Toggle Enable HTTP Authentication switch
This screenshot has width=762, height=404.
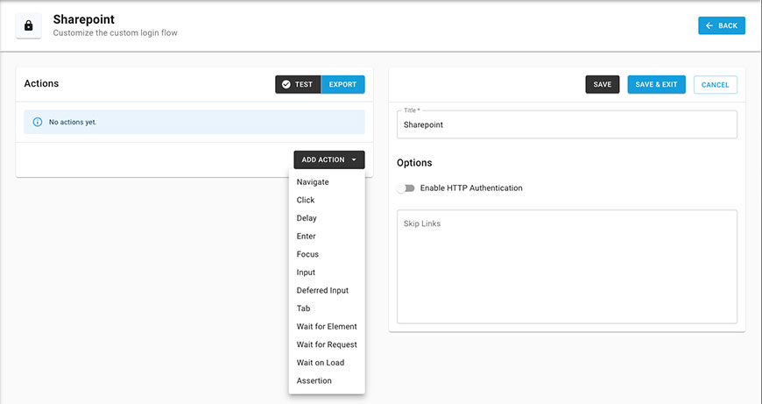405,188
